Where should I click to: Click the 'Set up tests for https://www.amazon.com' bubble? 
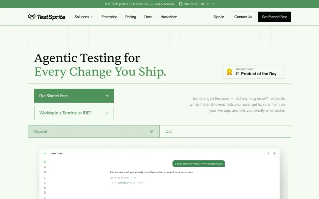point(198,164)
